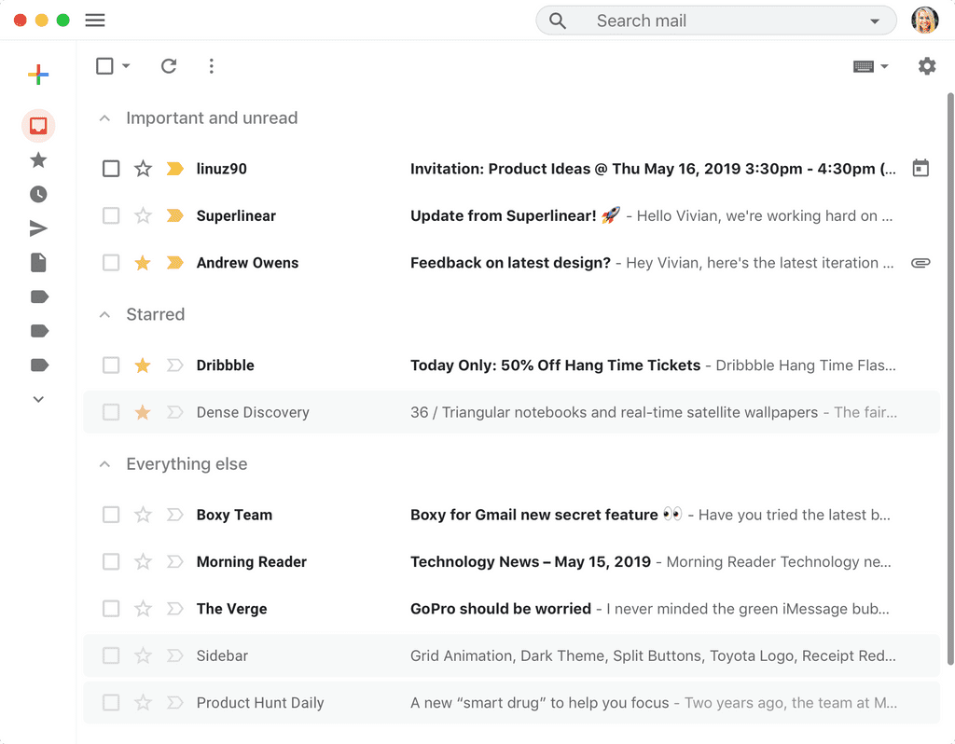This screenshot has width=955, height=744.
Task: Tick the linuz90 email checkbox
Action: tap(111, 169)
